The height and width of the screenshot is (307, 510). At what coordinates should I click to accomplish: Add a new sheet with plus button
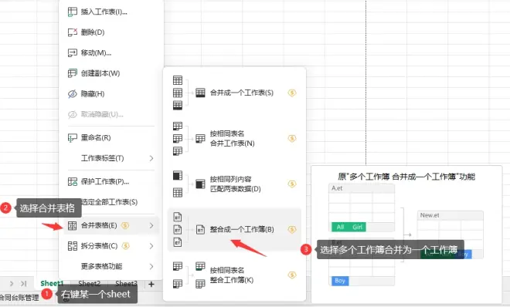151,285
